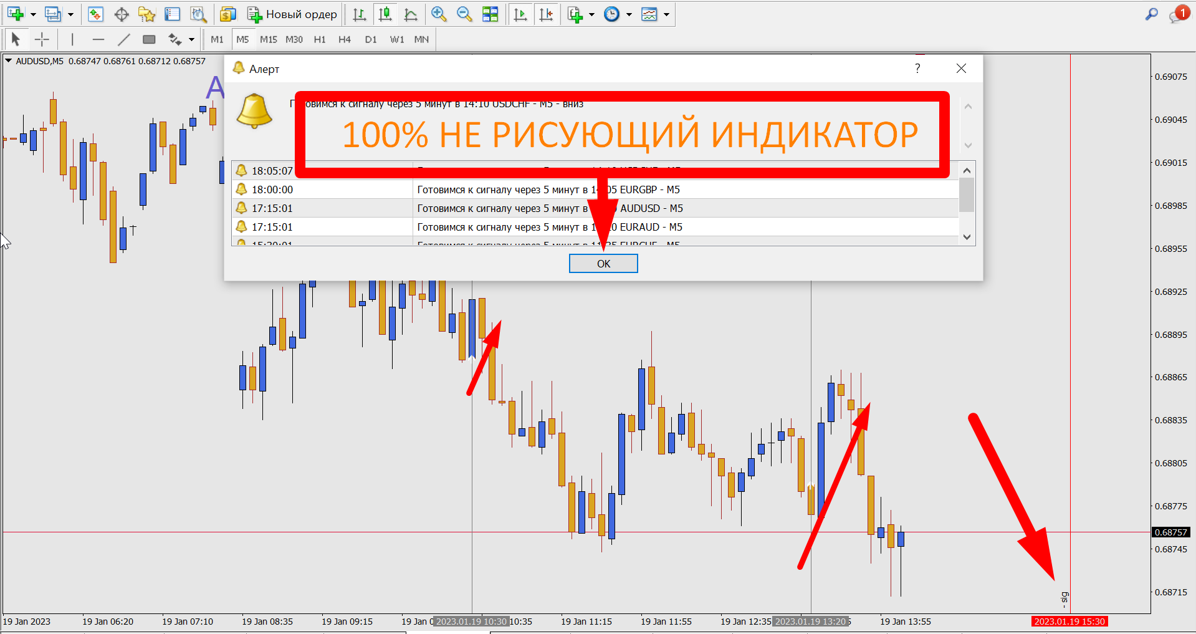Zoom in the chart
The width and height of the screenshot is (1196, 634).
tap(439, 14)
